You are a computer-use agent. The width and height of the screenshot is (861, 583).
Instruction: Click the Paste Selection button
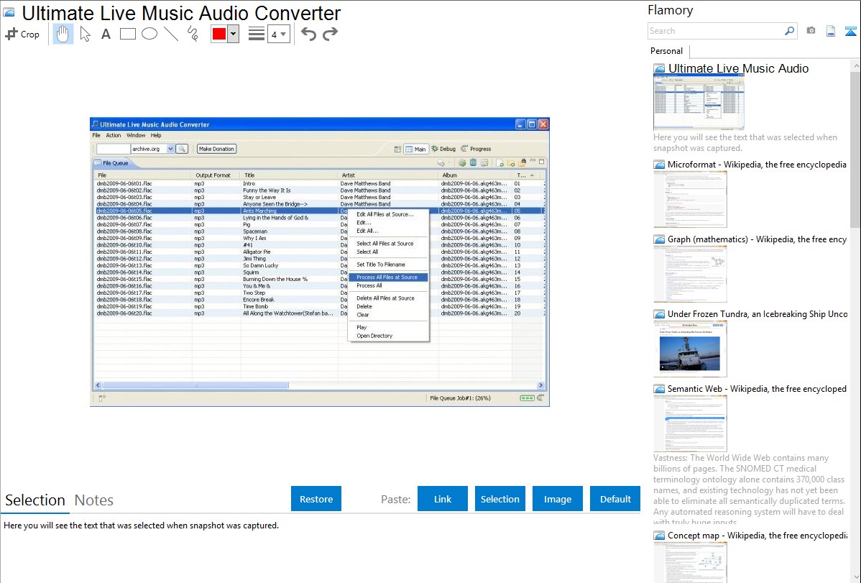pyautogui.click(x=499, y=499)
